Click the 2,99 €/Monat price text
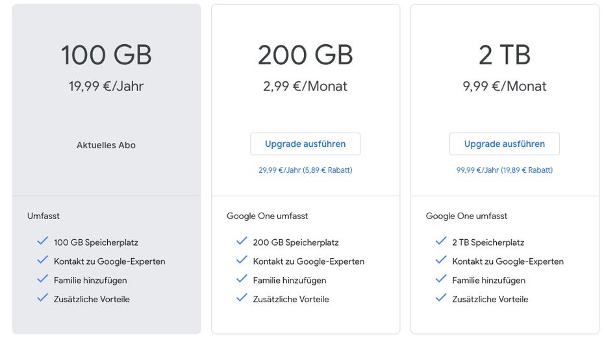Viewport: 604px width, 340px height. [305, 86]
